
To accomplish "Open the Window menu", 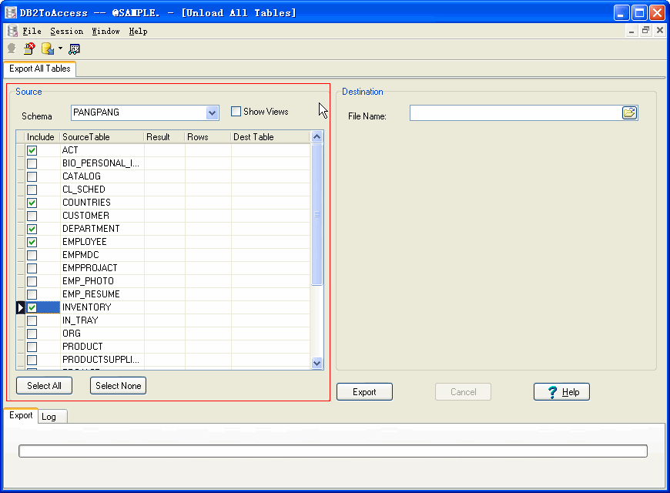I will [x=106, y=32].
